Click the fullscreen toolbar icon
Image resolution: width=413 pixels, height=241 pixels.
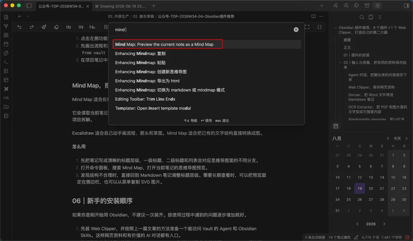pos(307,27)
